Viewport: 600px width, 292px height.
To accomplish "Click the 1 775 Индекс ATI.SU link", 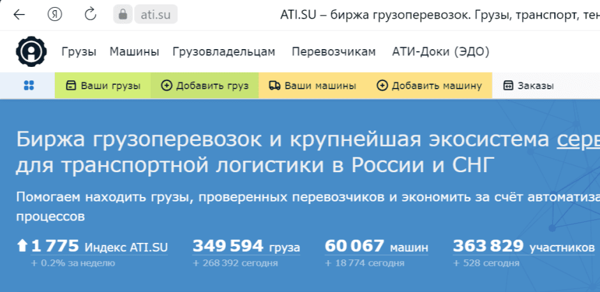I will click(x=100, y=247).
